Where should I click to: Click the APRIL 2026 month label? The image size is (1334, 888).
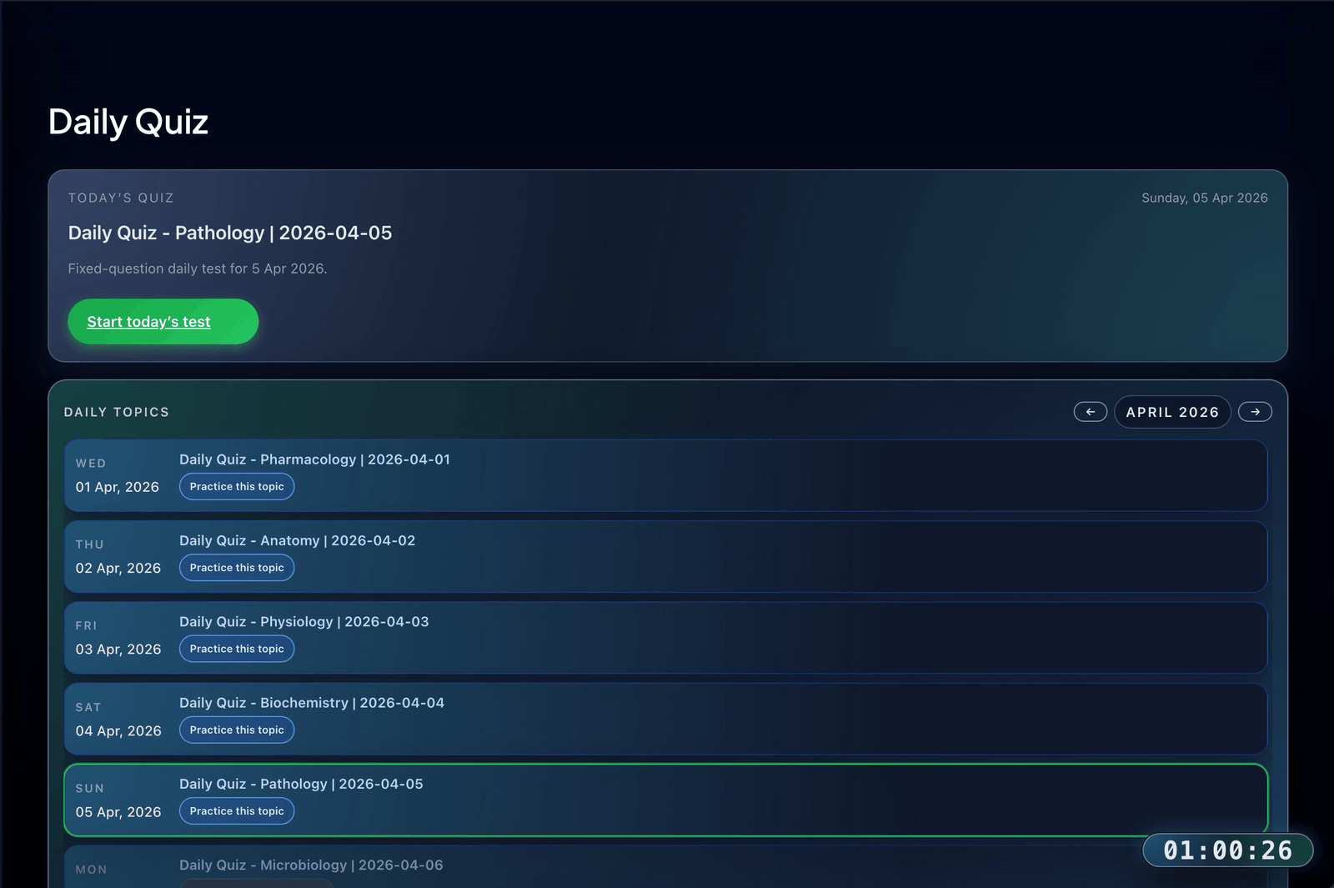click(x=1171, y=412)
